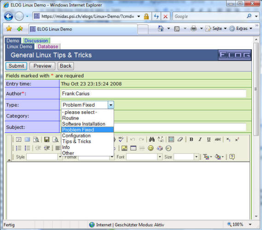Open the zoom level dropdown arrow

(250, 224)
